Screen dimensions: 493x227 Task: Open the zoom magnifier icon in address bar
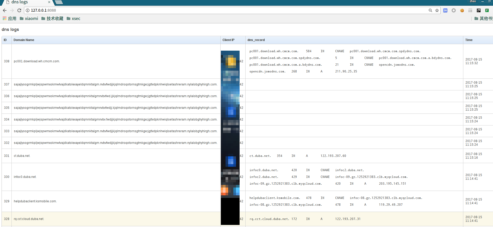click(x=430, y=10)
